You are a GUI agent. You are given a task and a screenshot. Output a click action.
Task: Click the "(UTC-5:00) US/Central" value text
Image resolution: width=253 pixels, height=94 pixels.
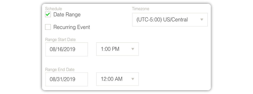162,20
